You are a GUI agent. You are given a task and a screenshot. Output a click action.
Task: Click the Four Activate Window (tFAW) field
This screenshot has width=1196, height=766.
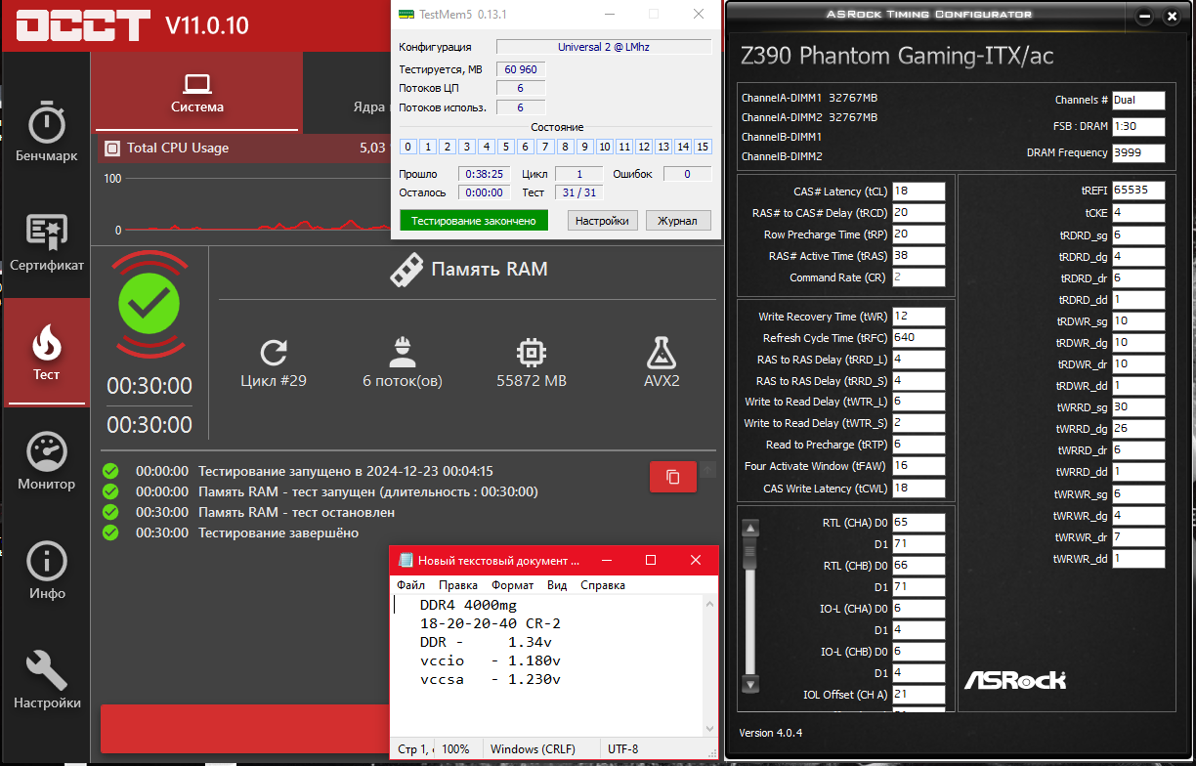pos(918,466)
